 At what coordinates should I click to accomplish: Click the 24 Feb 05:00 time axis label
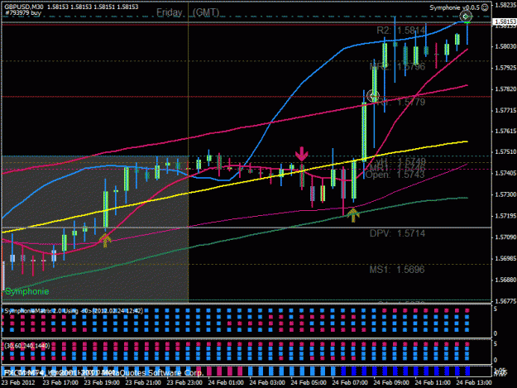pyautogui.click(x=309, y=383)
